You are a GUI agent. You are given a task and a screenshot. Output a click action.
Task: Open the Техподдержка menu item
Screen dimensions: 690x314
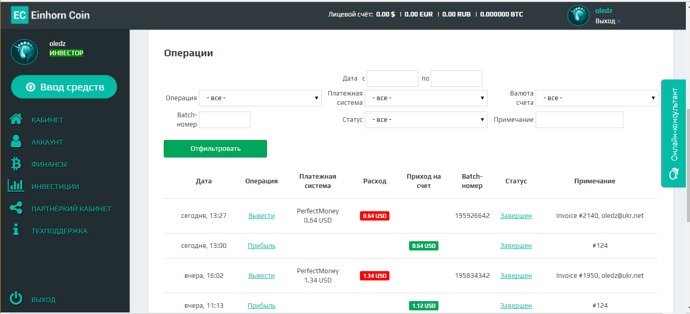(x=59, y=231)
